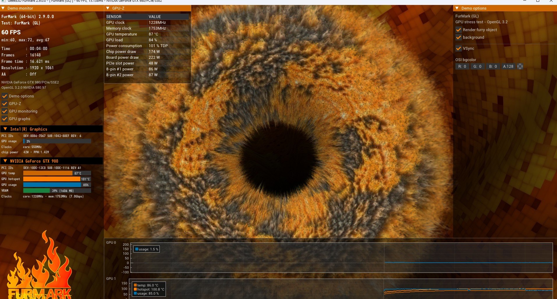Select the GPU temperature row label
The image size is (557, 299).
(121, 34)
